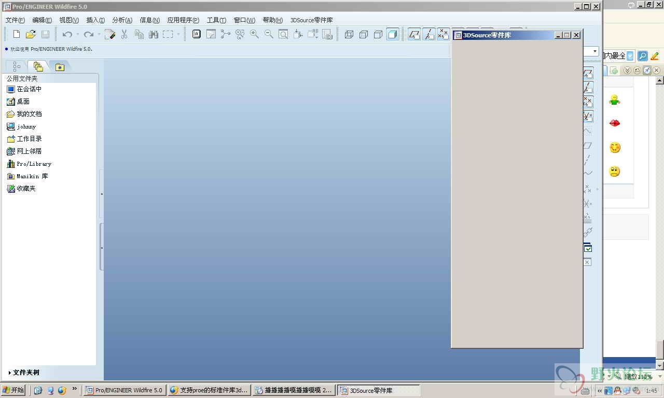
Task: Open the 编辑(E) menu
Action: 42,20
